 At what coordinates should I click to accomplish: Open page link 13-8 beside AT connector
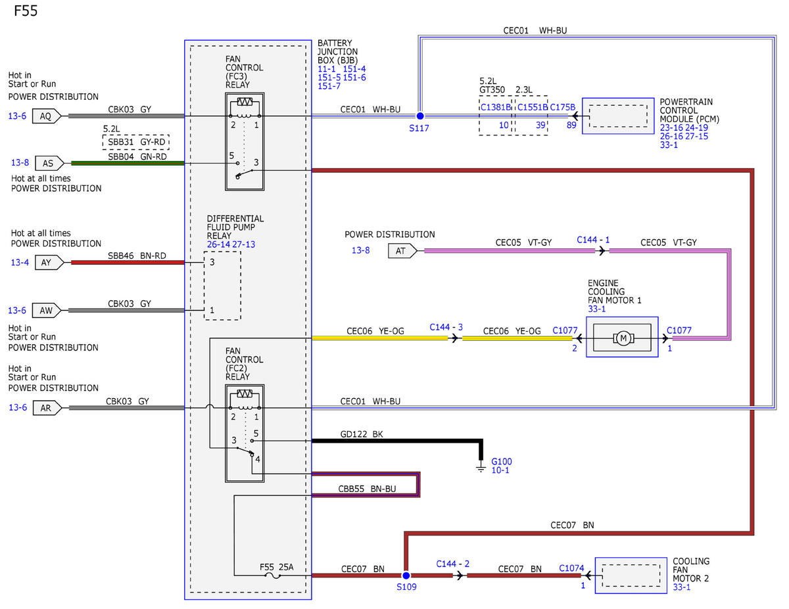click(361, 250)
